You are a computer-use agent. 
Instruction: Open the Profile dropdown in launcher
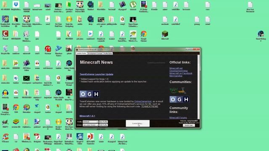pos(90,122)
